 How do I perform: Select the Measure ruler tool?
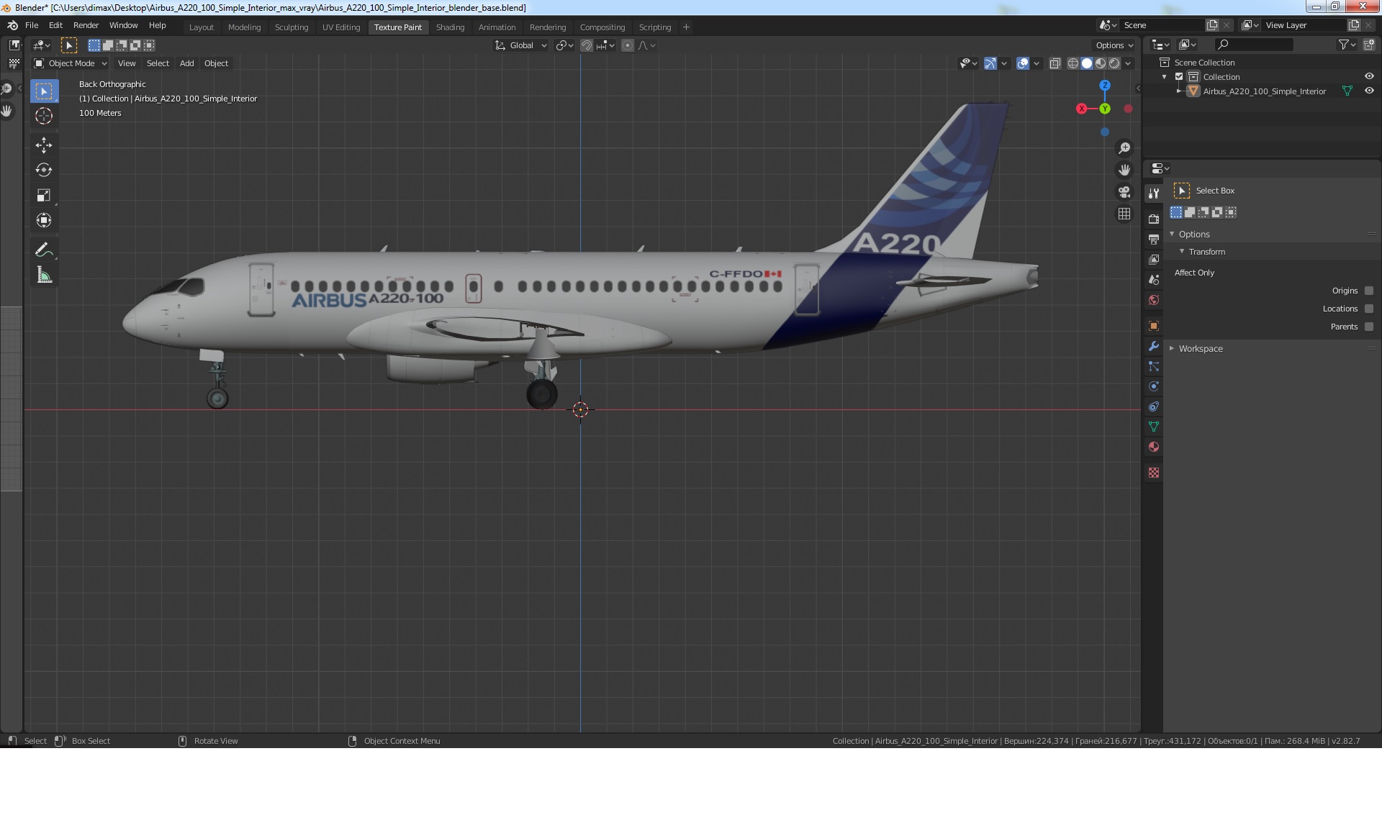[44, 276]
